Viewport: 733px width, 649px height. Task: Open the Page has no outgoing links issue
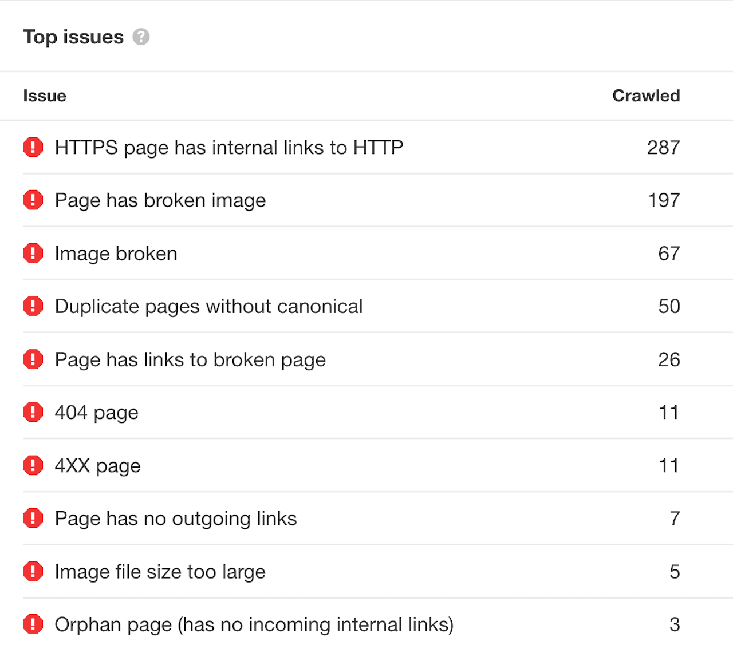click(175, 518)
